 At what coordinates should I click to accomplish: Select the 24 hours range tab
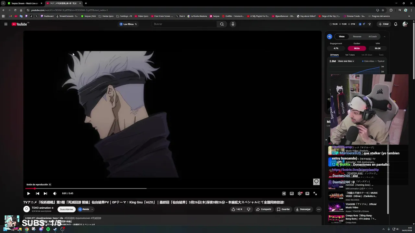(x=334, y=55)
